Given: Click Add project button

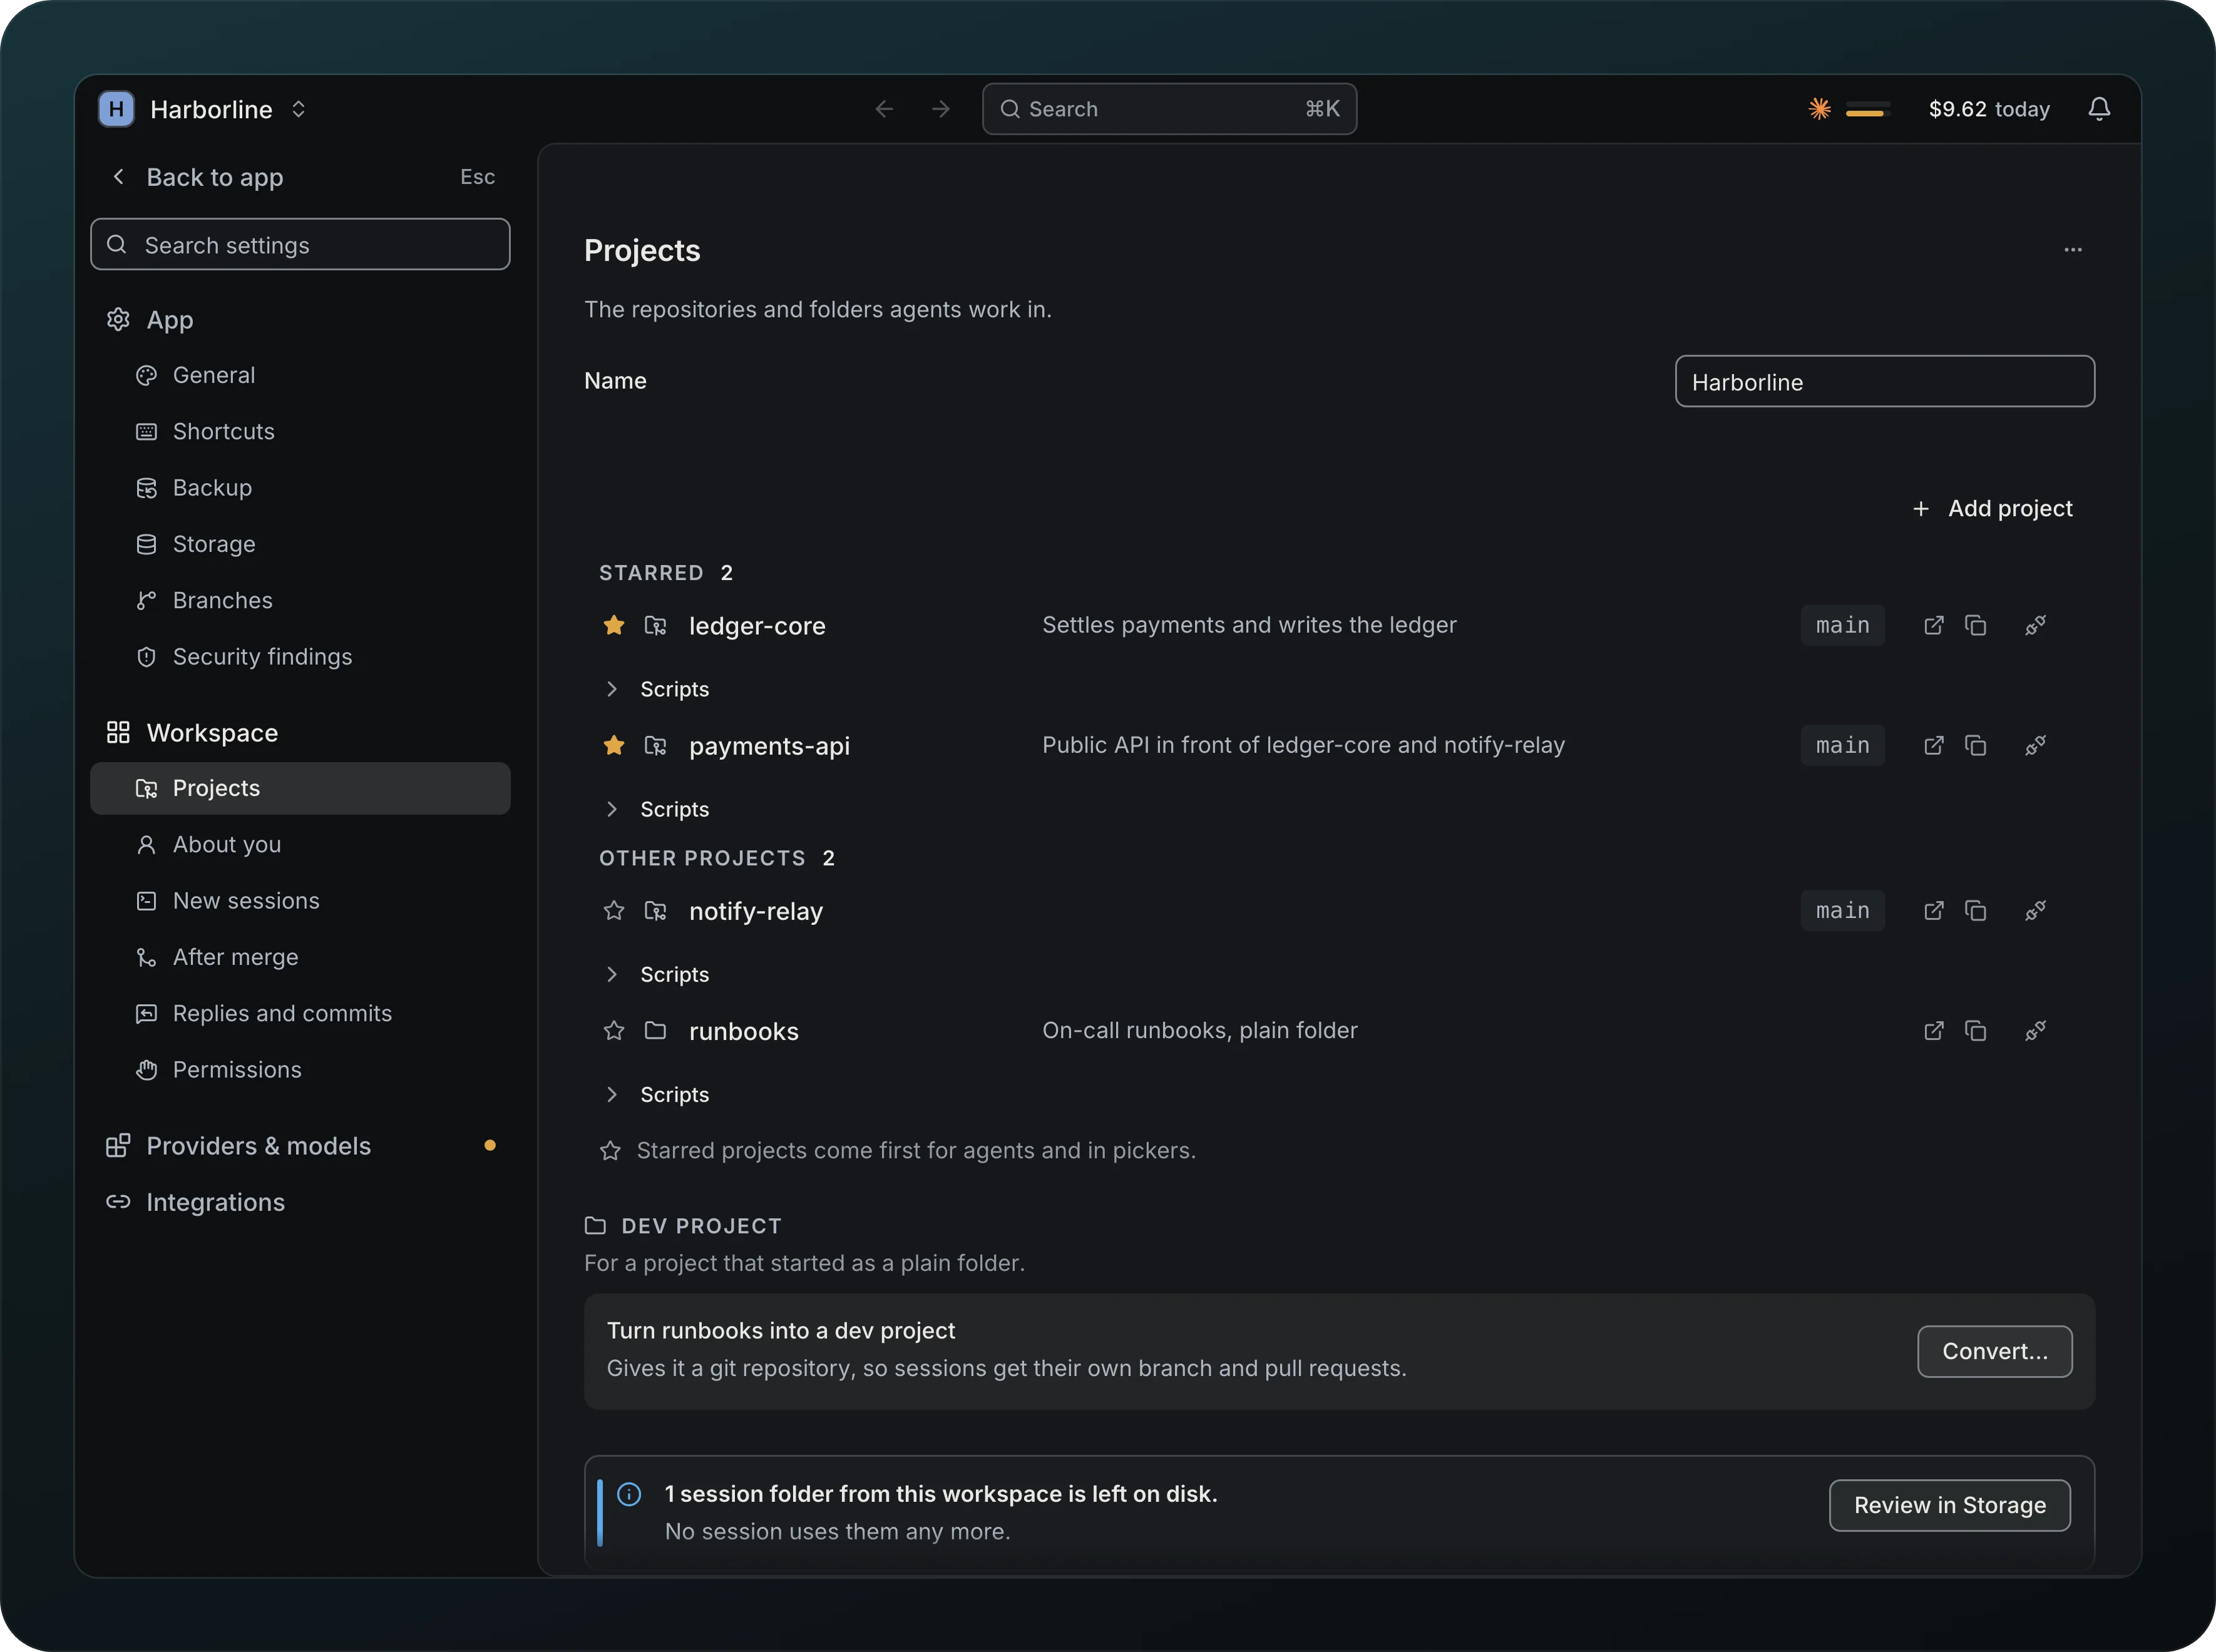Looking at the screenshot, I should point(1992,508).
